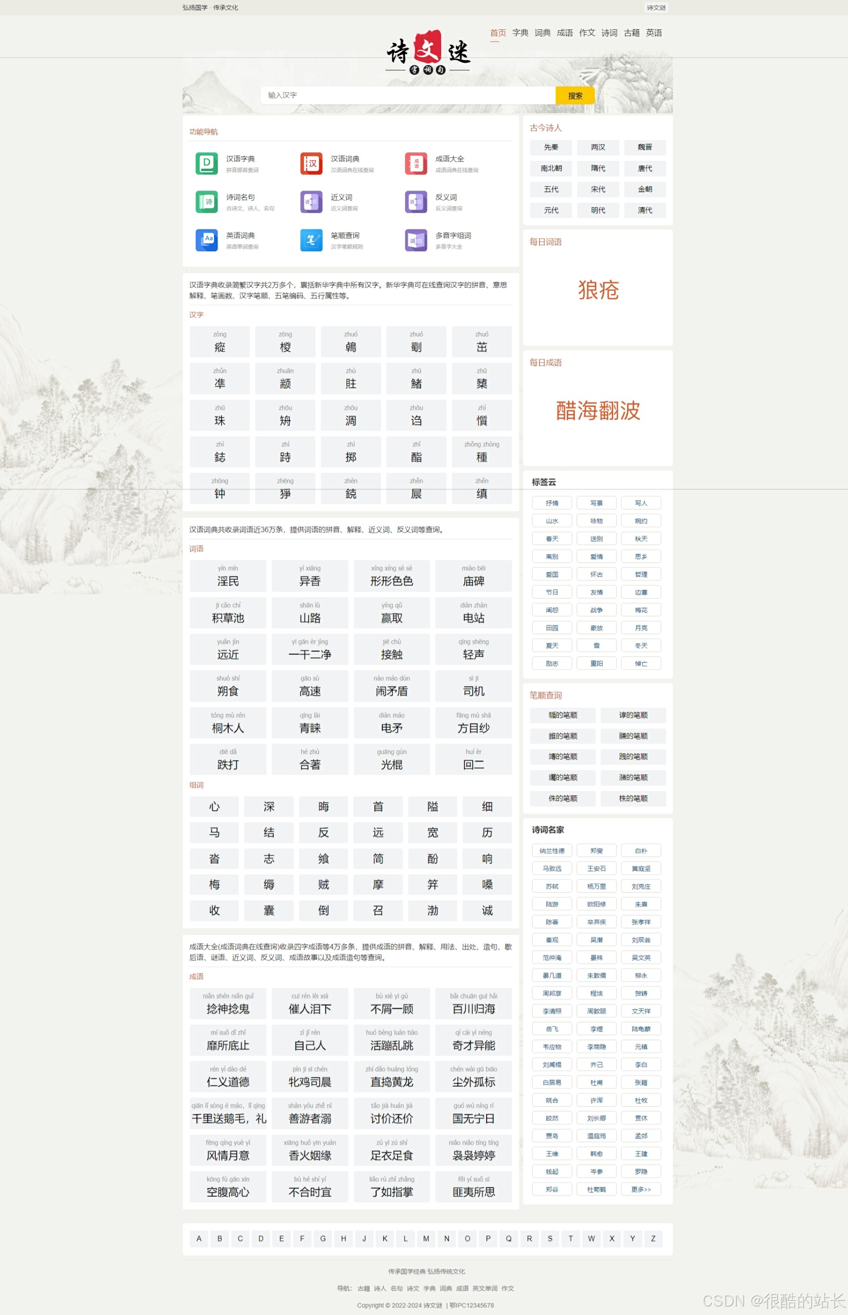Click the 月亮 tag

coord(641,627)
